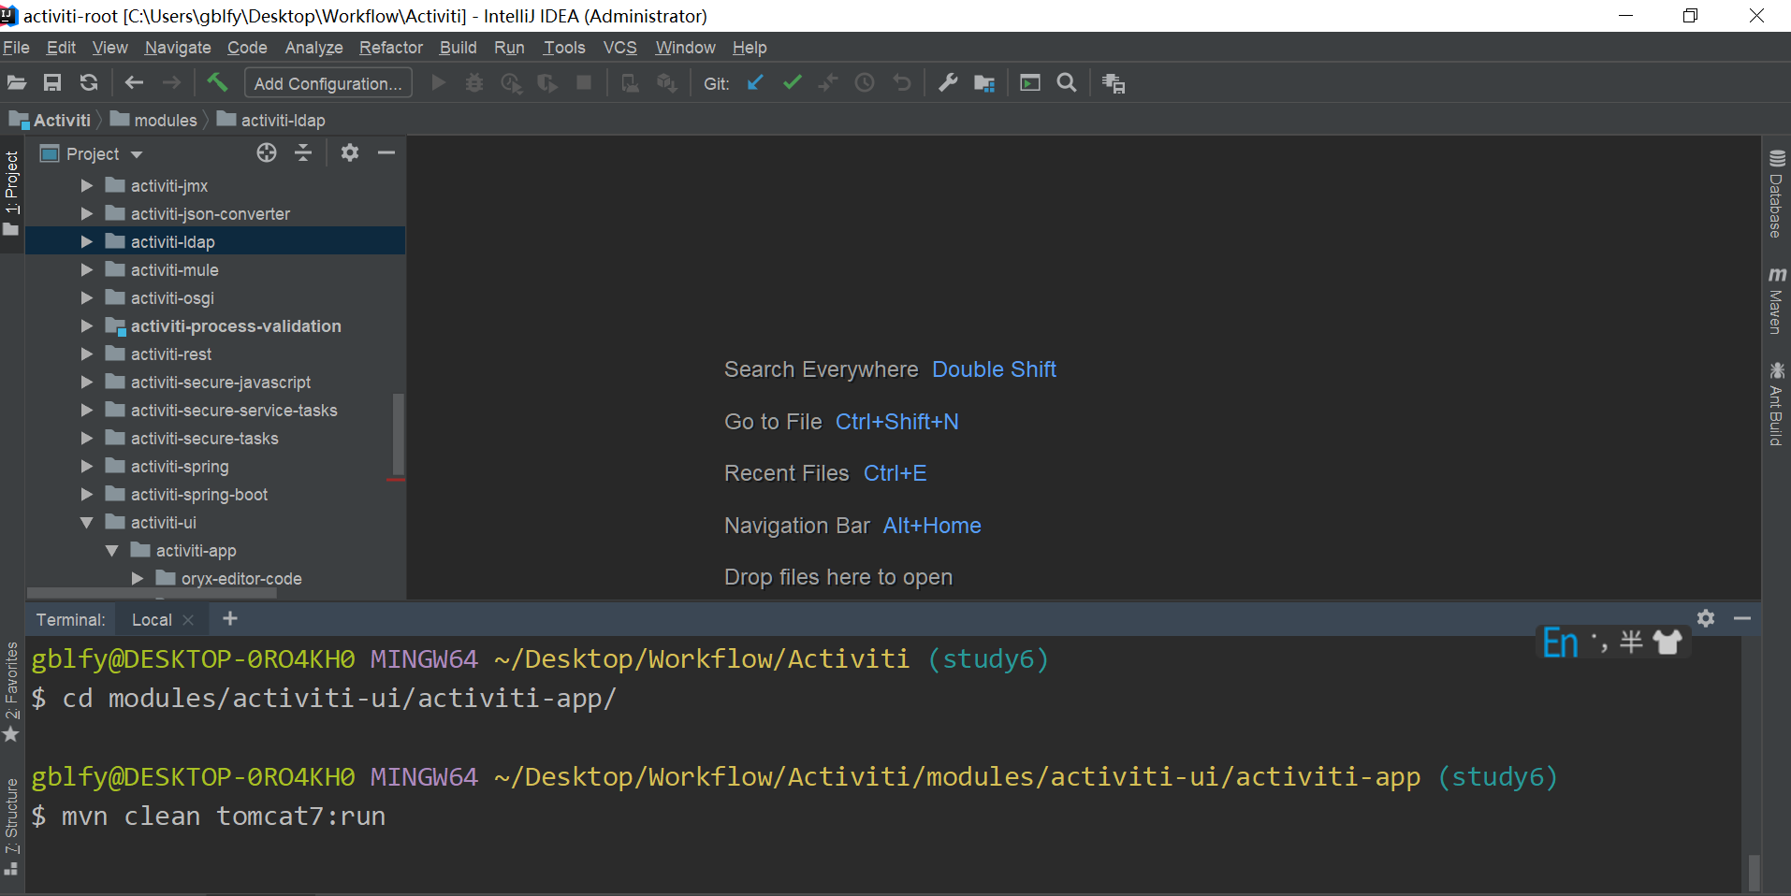Open the Navigate menu

click(178, 48)
